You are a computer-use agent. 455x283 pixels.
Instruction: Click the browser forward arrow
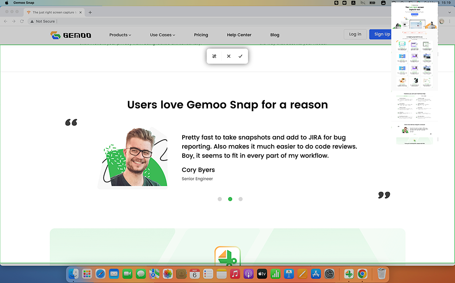click(x=14, y=21)
